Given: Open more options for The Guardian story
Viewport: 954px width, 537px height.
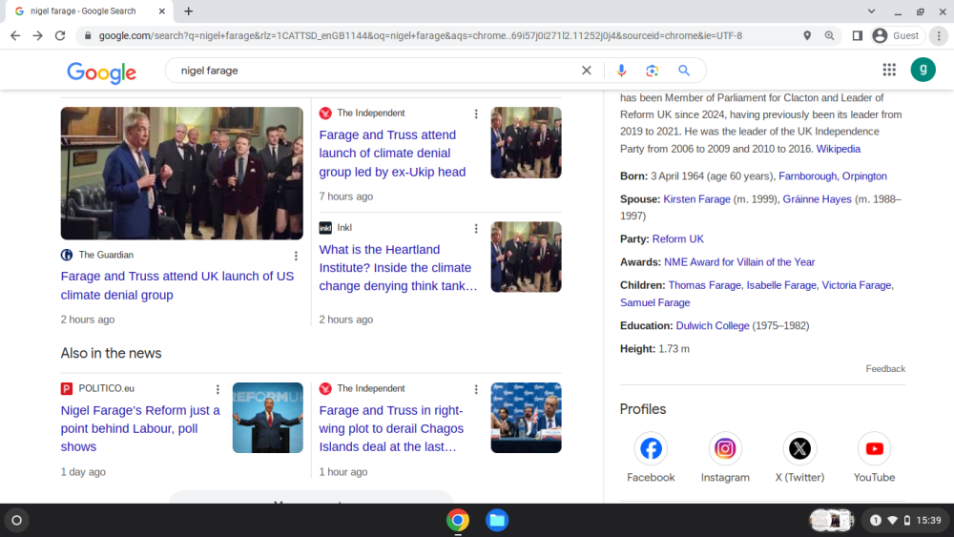Looking at the screenshot, I should (297, 256).
